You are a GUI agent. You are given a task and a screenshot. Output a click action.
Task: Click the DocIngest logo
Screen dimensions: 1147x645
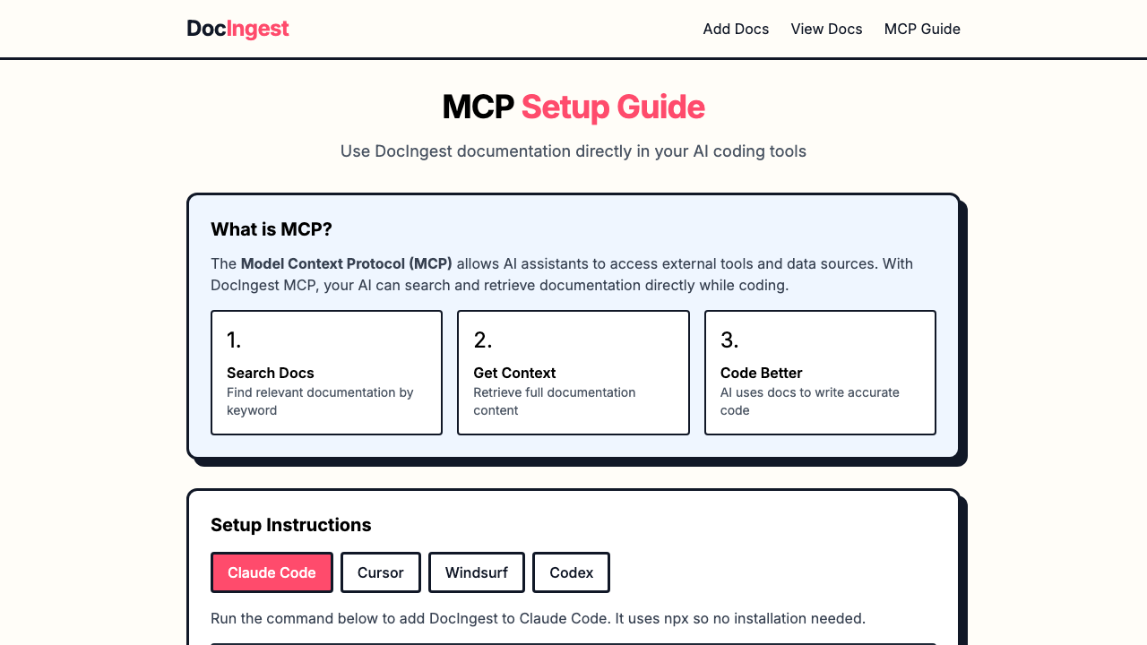237,29
